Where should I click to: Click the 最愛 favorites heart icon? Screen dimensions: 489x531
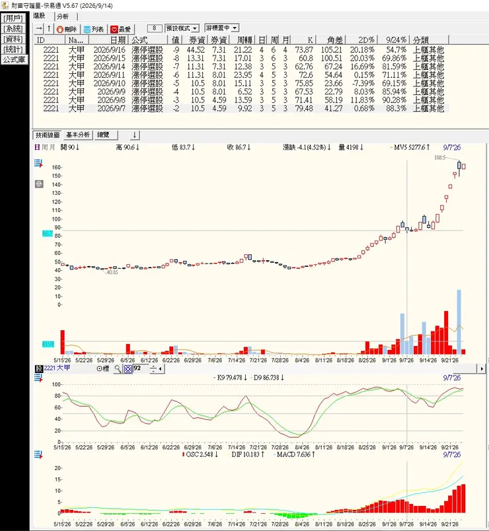(121, 29)
